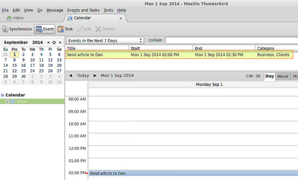Open the Events and Tasks menu
The height and width of the screenshot is (180, 298).
83,10
